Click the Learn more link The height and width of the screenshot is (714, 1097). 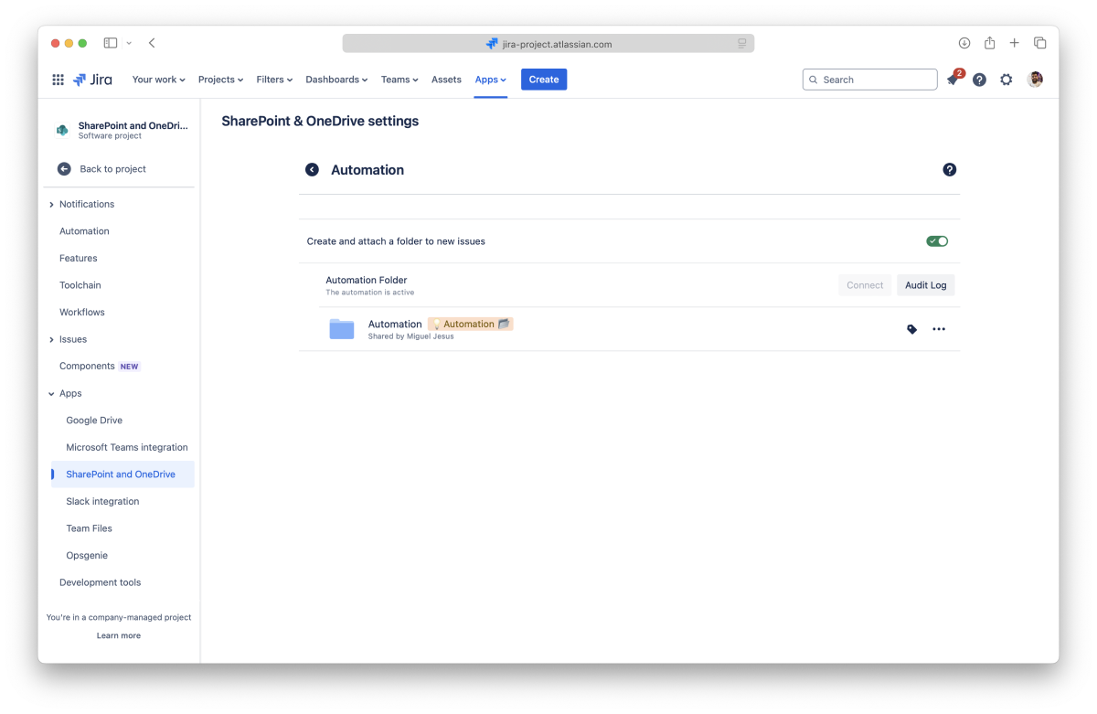click(119, 635)
